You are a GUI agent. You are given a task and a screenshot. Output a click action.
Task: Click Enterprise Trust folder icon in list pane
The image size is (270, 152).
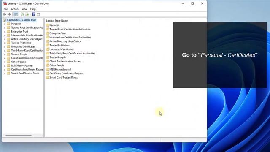[48, 33]
